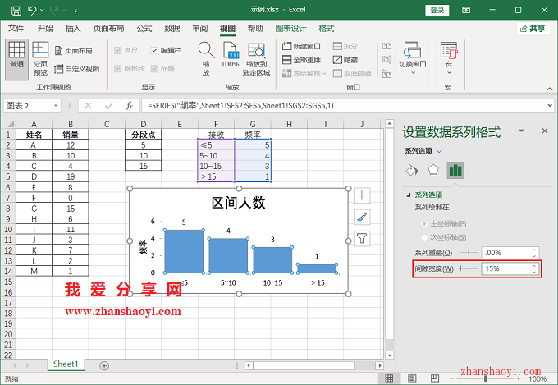Click in the formula bar SERIES text
This screenshot has height=385, width=558.
241,105
